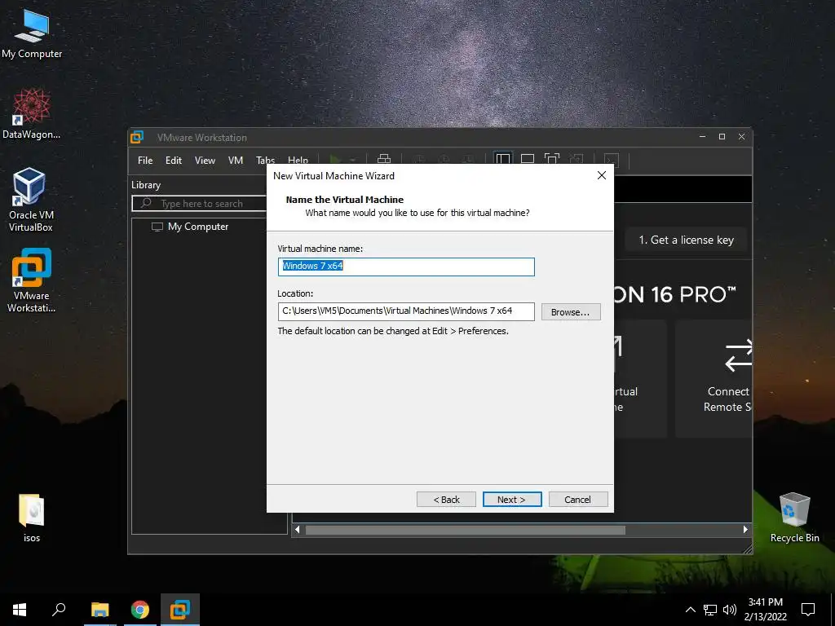Click the Connect to Remote Server tile
Image resolution: width=835 pixels, height=626 pixels.
pos(714,378)
